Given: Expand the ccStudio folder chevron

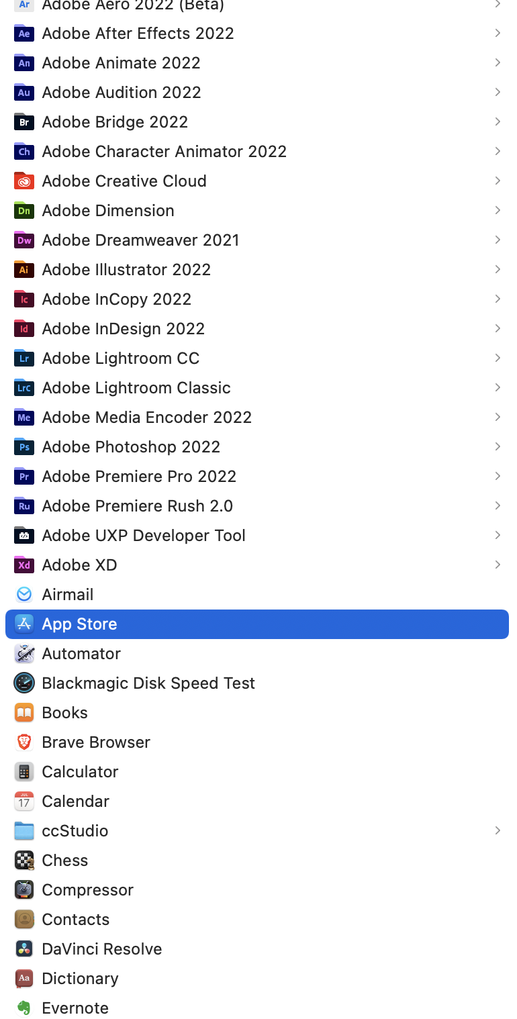Looking at the screenshot, I should click(x=498, y=830).
